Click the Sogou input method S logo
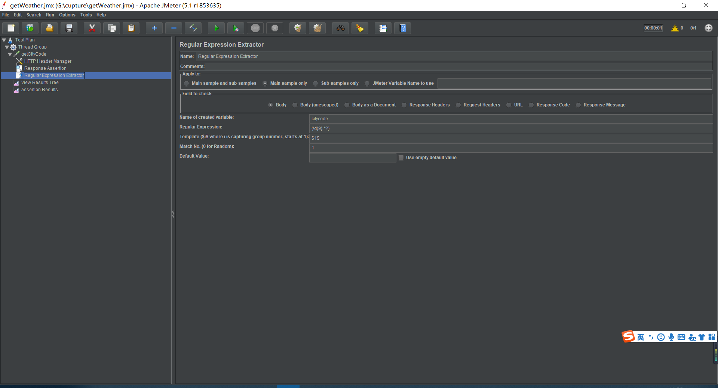 tap(628, 336)
